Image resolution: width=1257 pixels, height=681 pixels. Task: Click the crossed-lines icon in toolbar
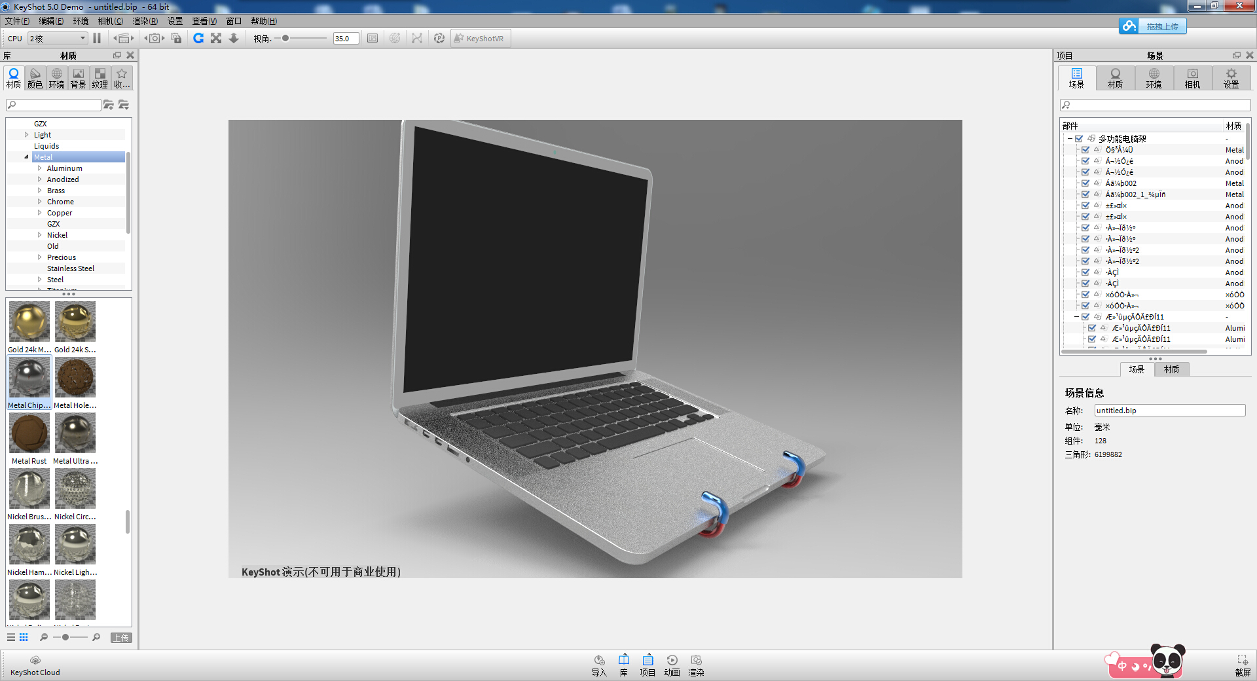417,39
